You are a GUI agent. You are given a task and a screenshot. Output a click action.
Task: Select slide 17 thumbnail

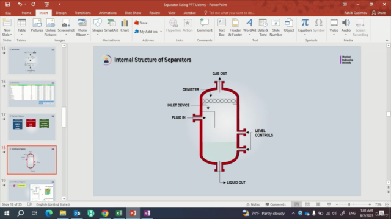point(32,127)
